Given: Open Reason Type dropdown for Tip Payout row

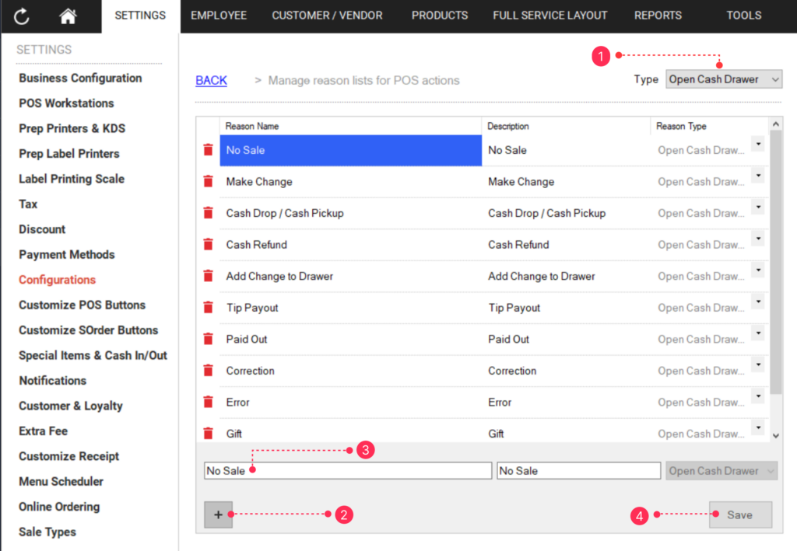Looking at the screenshot, I should [x=758, y=302].
